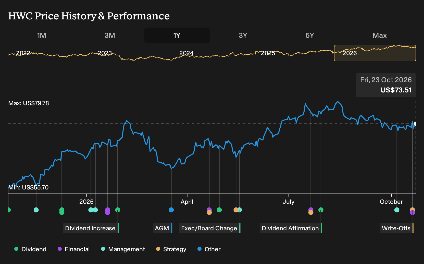Toggle the Other legend filter
Viewport: 424px width, 264px height.
209,249
